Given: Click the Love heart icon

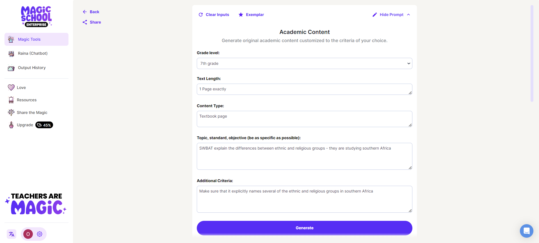Looking at the screenshot, I should click(11, 88).
